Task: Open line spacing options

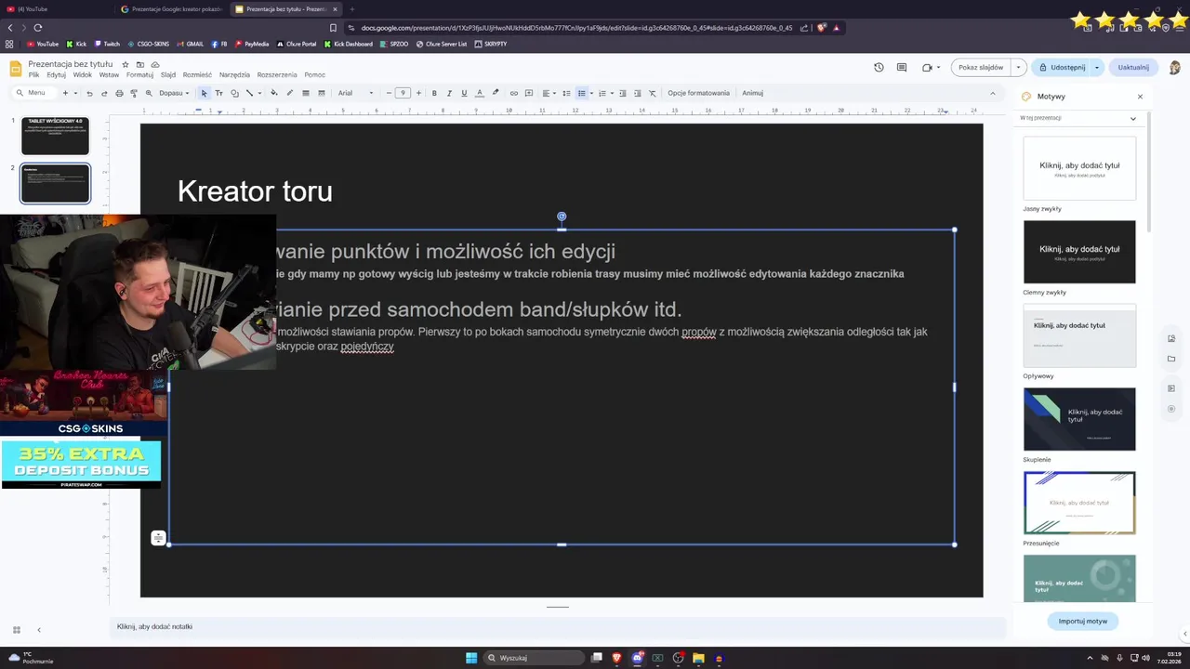Action: (566, 93)
